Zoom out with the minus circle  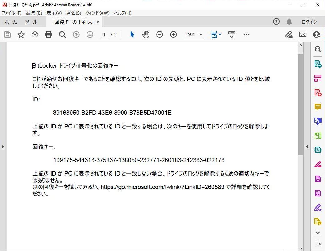pos(159,35)
